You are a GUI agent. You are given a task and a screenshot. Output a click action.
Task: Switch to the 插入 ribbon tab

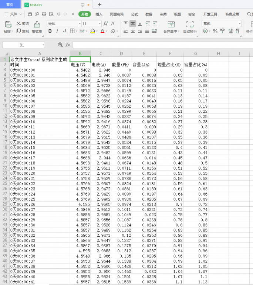tap(99, 14)
